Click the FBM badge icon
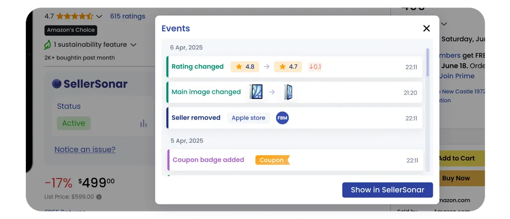 282,118
